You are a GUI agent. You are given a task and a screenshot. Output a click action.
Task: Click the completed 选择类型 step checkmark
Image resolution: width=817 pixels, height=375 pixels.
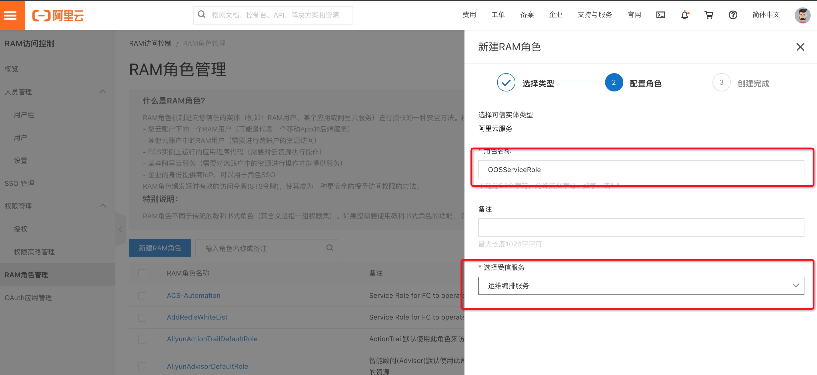click(506, 83)
